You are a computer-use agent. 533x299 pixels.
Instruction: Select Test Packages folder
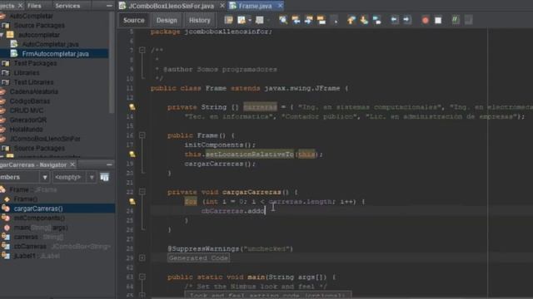click(x=35, y=63)
